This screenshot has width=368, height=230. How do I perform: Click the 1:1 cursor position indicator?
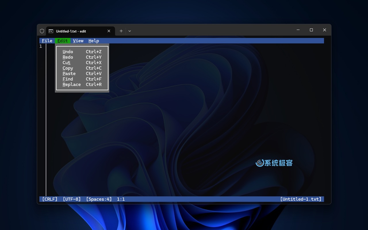121,199
